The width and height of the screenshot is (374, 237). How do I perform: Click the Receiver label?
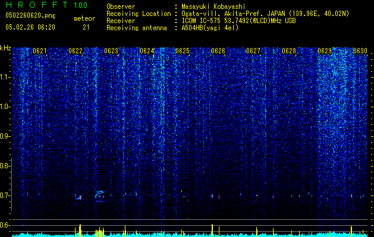click(x=121, y=21)
